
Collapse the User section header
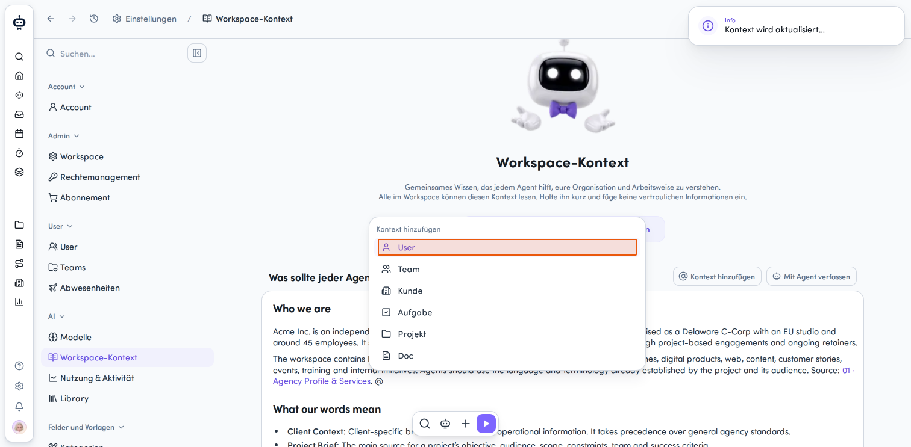coord(61,226)
